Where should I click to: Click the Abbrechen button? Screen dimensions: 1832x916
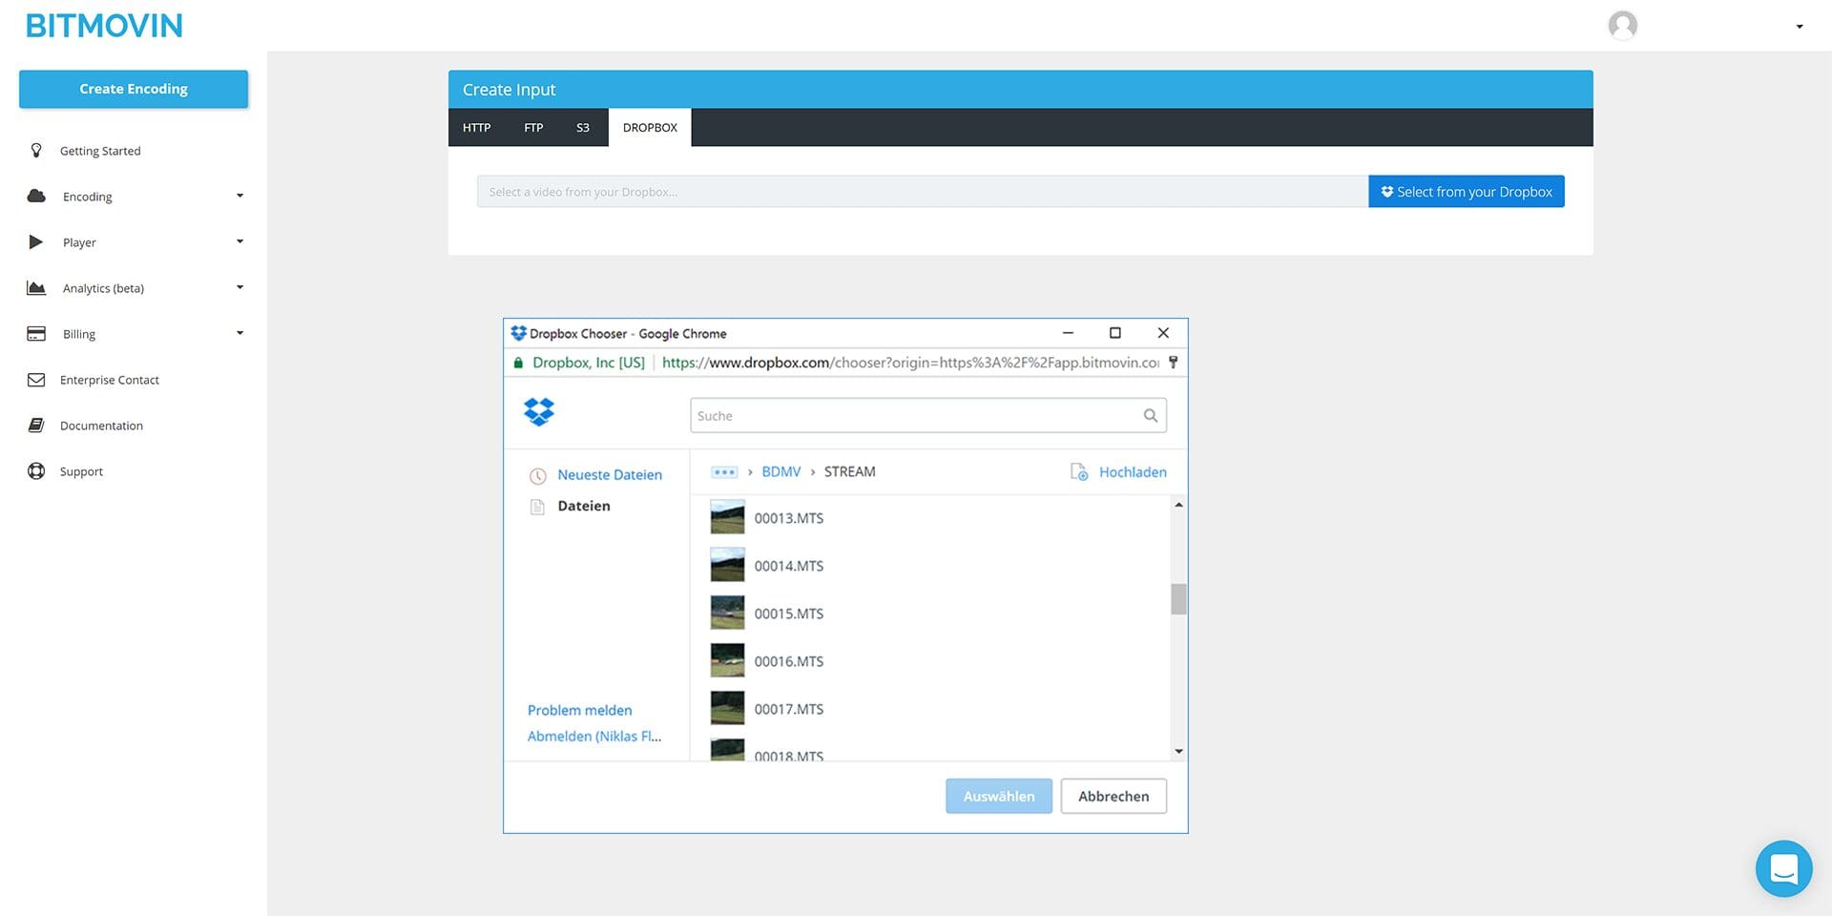[1114, 796]
